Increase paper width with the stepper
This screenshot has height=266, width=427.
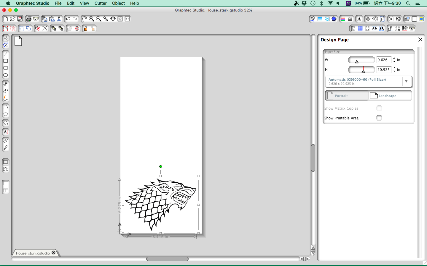[394, 58]
